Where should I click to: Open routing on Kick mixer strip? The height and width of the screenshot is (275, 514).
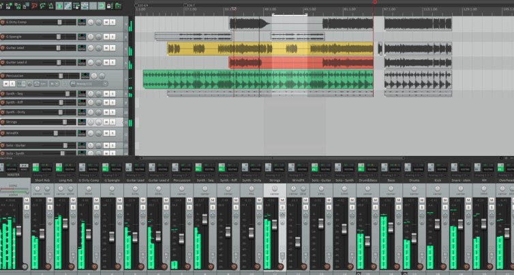(442, 168)
